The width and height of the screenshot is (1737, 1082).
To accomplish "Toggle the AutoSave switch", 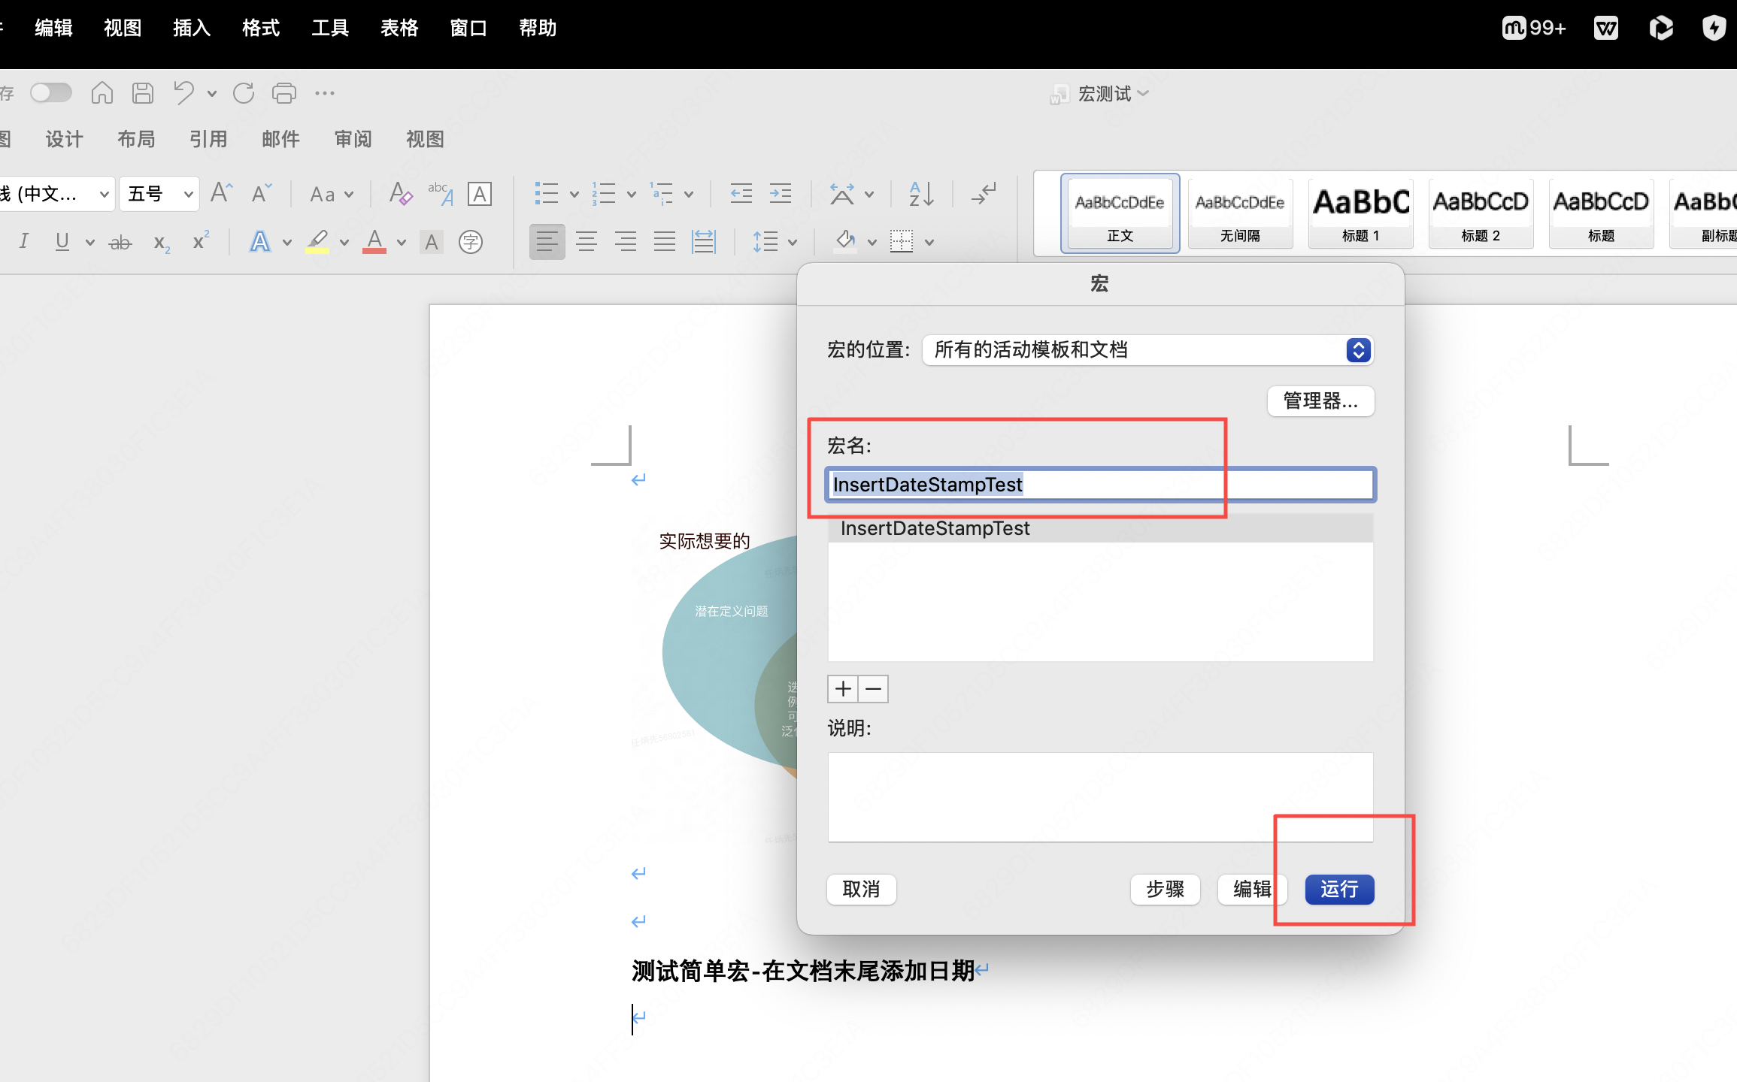I will pyautogui.click(x=50, y=93).
